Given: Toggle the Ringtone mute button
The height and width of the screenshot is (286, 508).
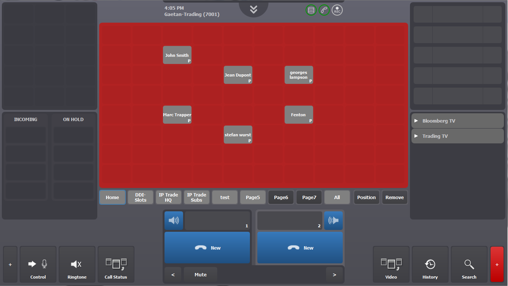Looking at the screenshot, I should tap(77, 264).
